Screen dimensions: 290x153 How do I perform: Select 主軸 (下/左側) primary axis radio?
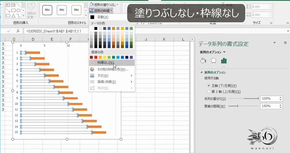point(209,86)
